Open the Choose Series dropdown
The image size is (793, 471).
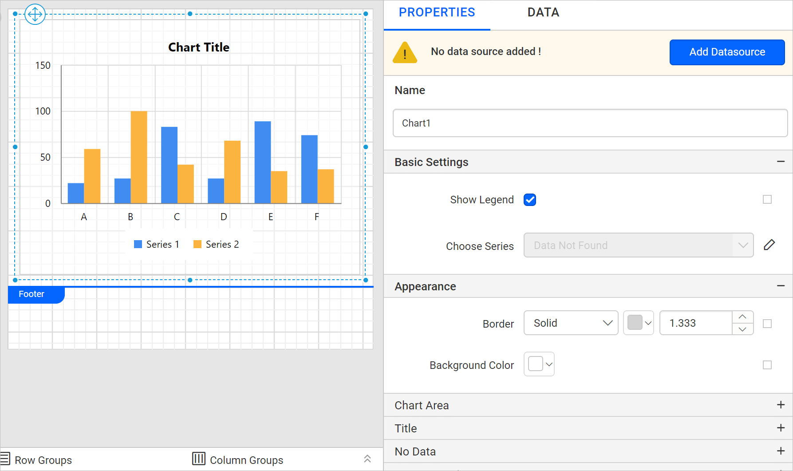(743, 245)
